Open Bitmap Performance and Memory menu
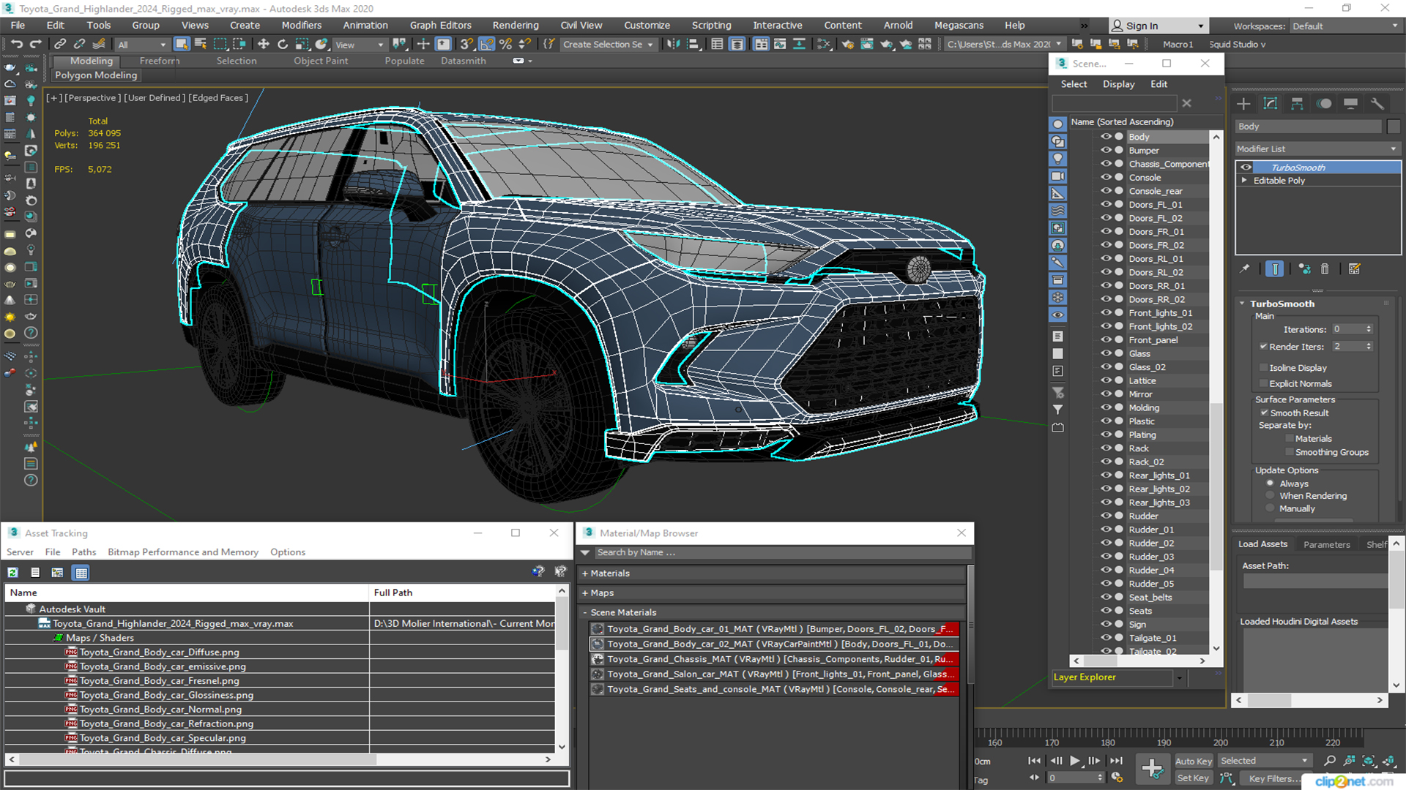Screen dimensions: 1406x790 pyautogui.click(x=183, y=552)
